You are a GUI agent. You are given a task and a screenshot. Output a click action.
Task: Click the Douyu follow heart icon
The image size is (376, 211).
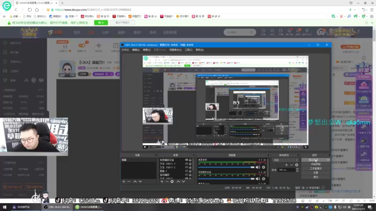click(x=272, y=31)
